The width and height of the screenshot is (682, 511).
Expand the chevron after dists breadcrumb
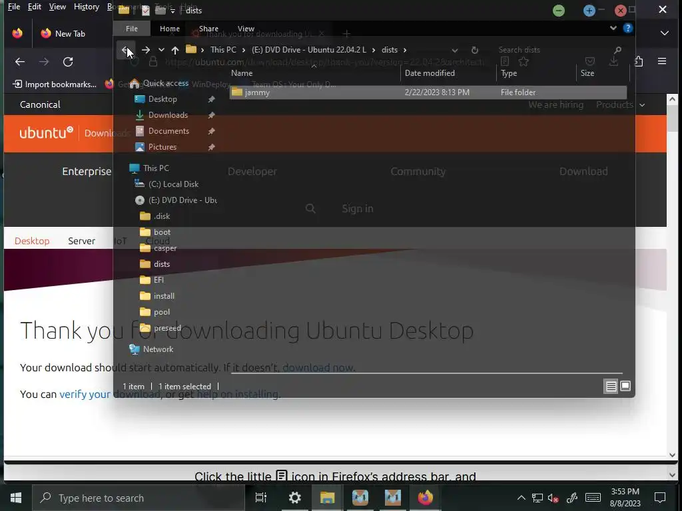(405, 50)
